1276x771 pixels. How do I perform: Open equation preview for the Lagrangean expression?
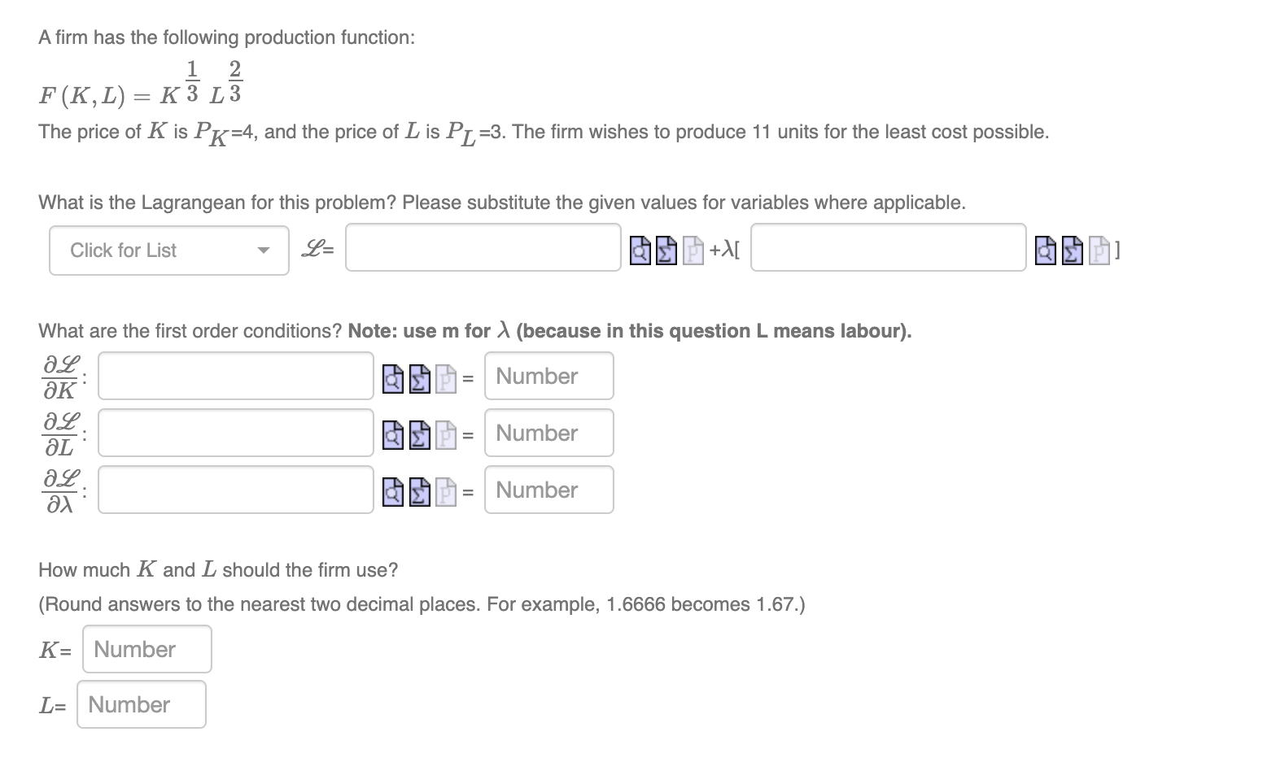[x=640, y=251]
